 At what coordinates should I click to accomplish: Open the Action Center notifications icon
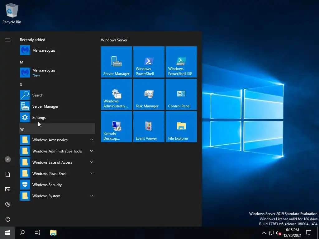pyautogui.click(x=309, y=233)
